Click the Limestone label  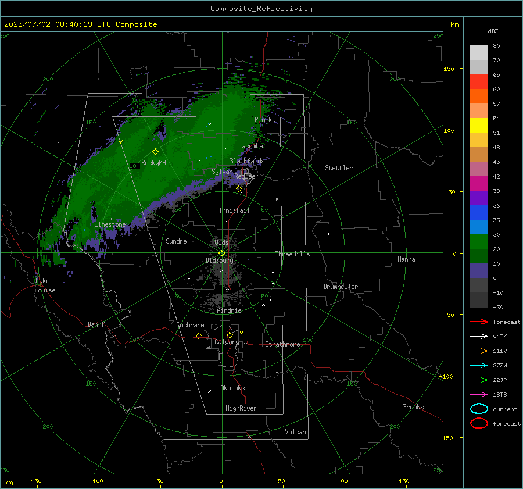tap(110, 224)
